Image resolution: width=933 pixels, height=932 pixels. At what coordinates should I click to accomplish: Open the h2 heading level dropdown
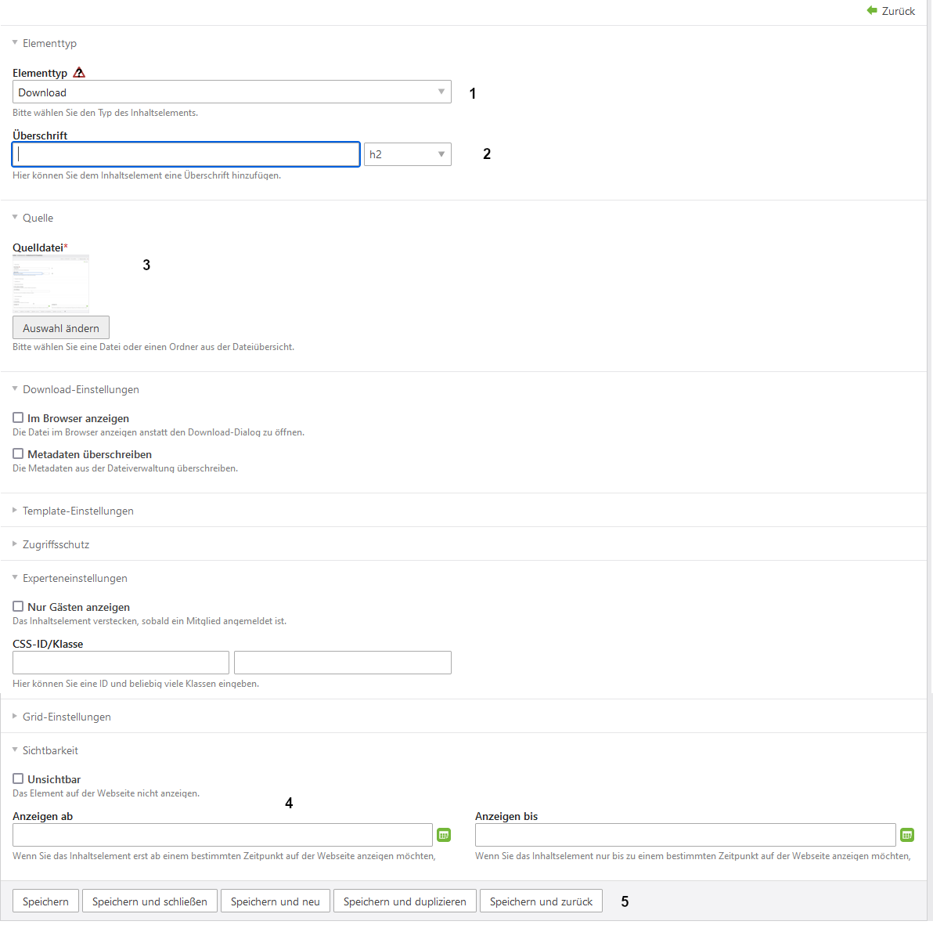407,154
